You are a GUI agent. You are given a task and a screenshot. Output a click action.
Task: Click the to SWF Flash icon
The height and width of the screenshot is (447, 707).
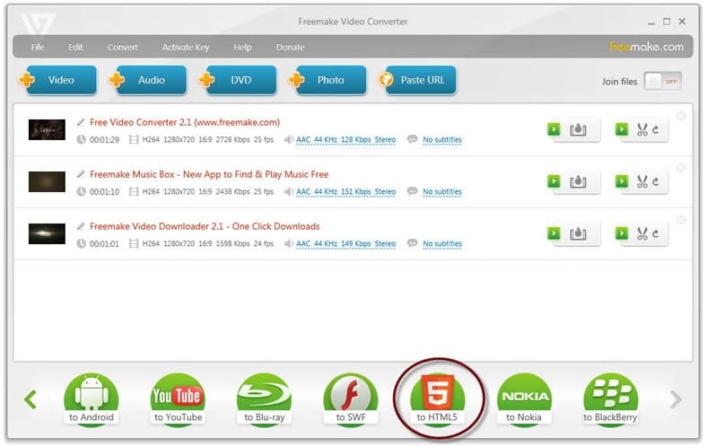pos(350,399)
